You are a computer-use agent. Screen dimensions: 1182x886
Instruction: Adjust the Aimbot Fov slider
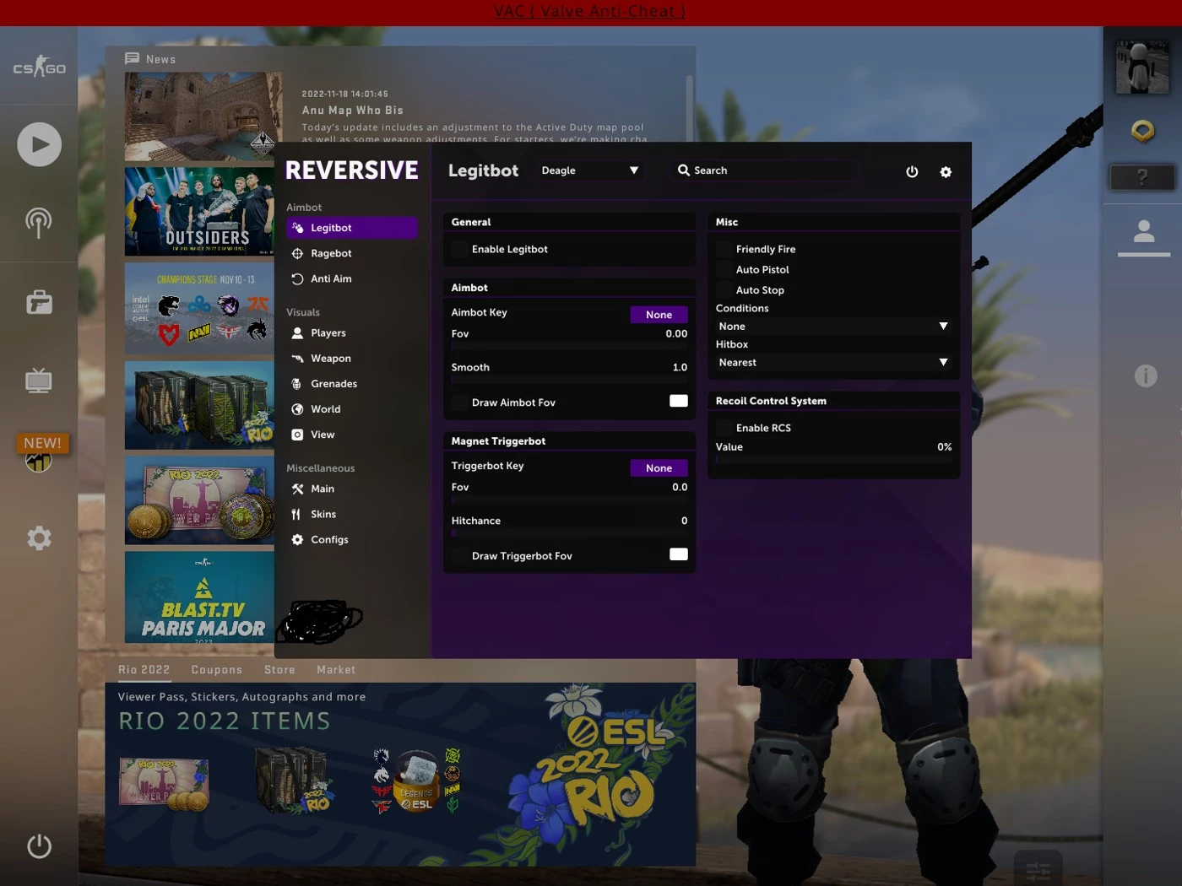tap(570, 347)
